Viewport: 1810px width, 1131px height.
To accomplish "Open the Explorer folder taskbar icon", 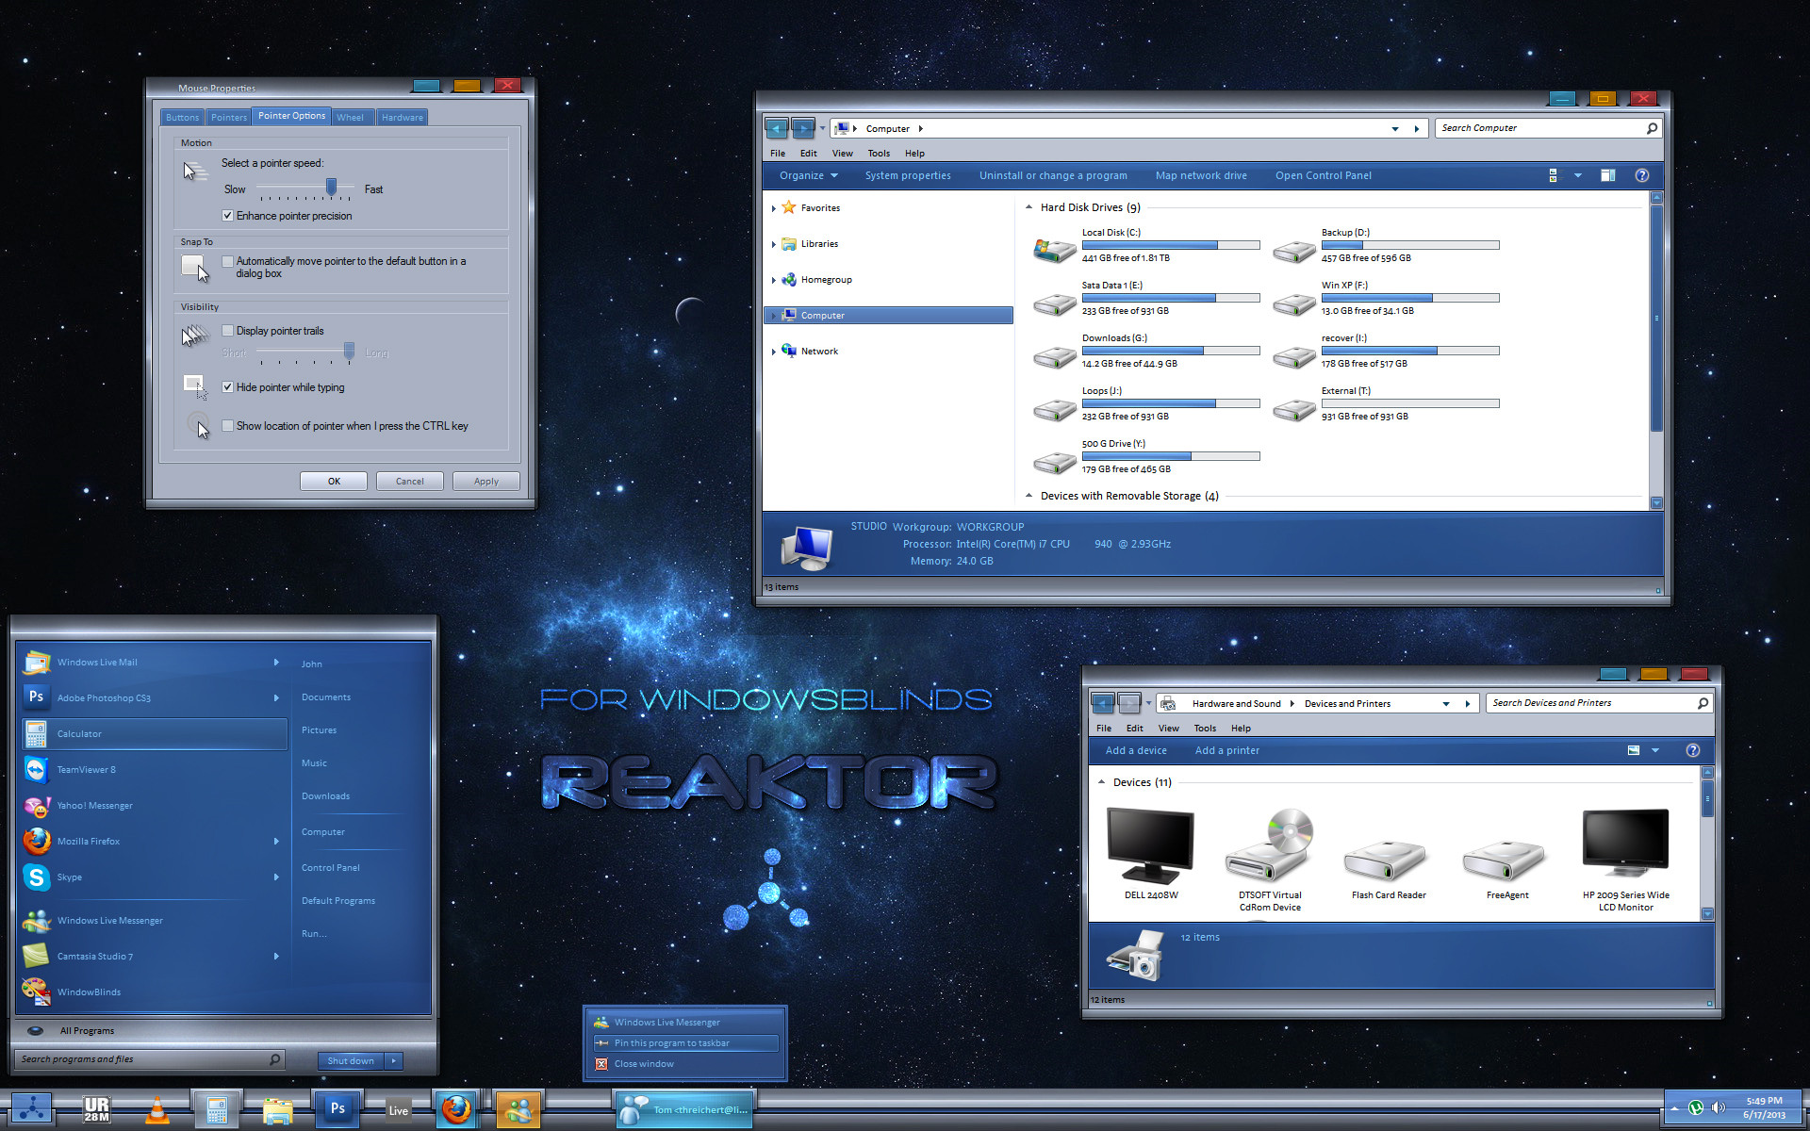I will (277, 1110).
